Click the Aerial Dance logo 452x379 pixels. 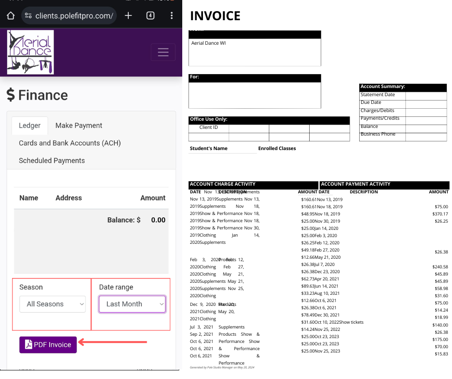tap(30, 52)
